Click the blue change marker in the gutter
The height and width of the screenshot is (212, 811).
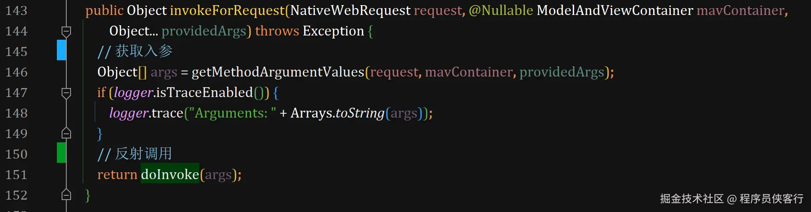62,50
